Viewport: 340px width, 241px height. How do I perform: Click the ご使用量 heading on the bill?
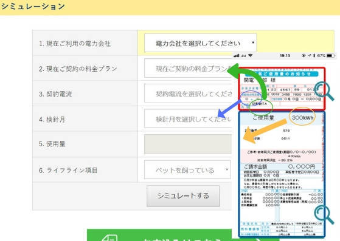click(x=263, y=118)
